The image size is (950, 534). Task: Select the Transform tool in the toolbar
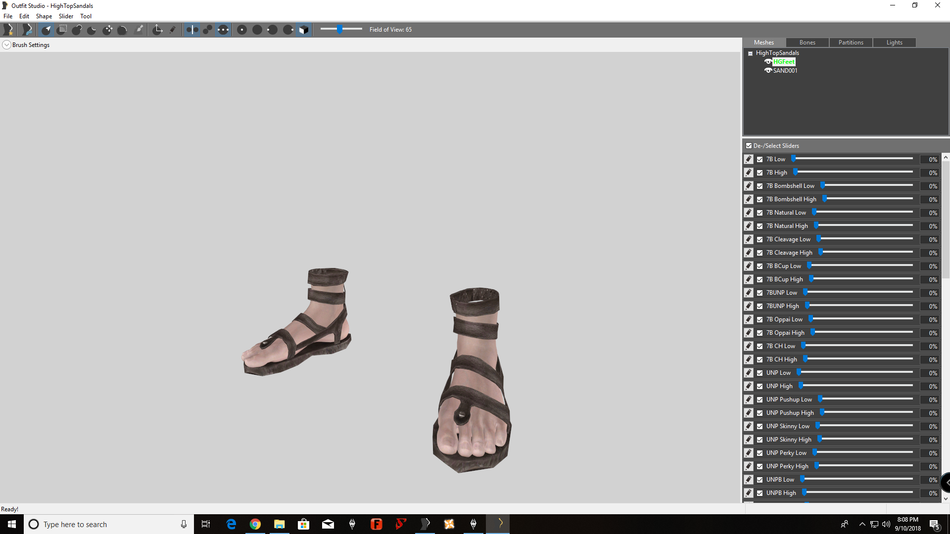[x=158, y=29]
